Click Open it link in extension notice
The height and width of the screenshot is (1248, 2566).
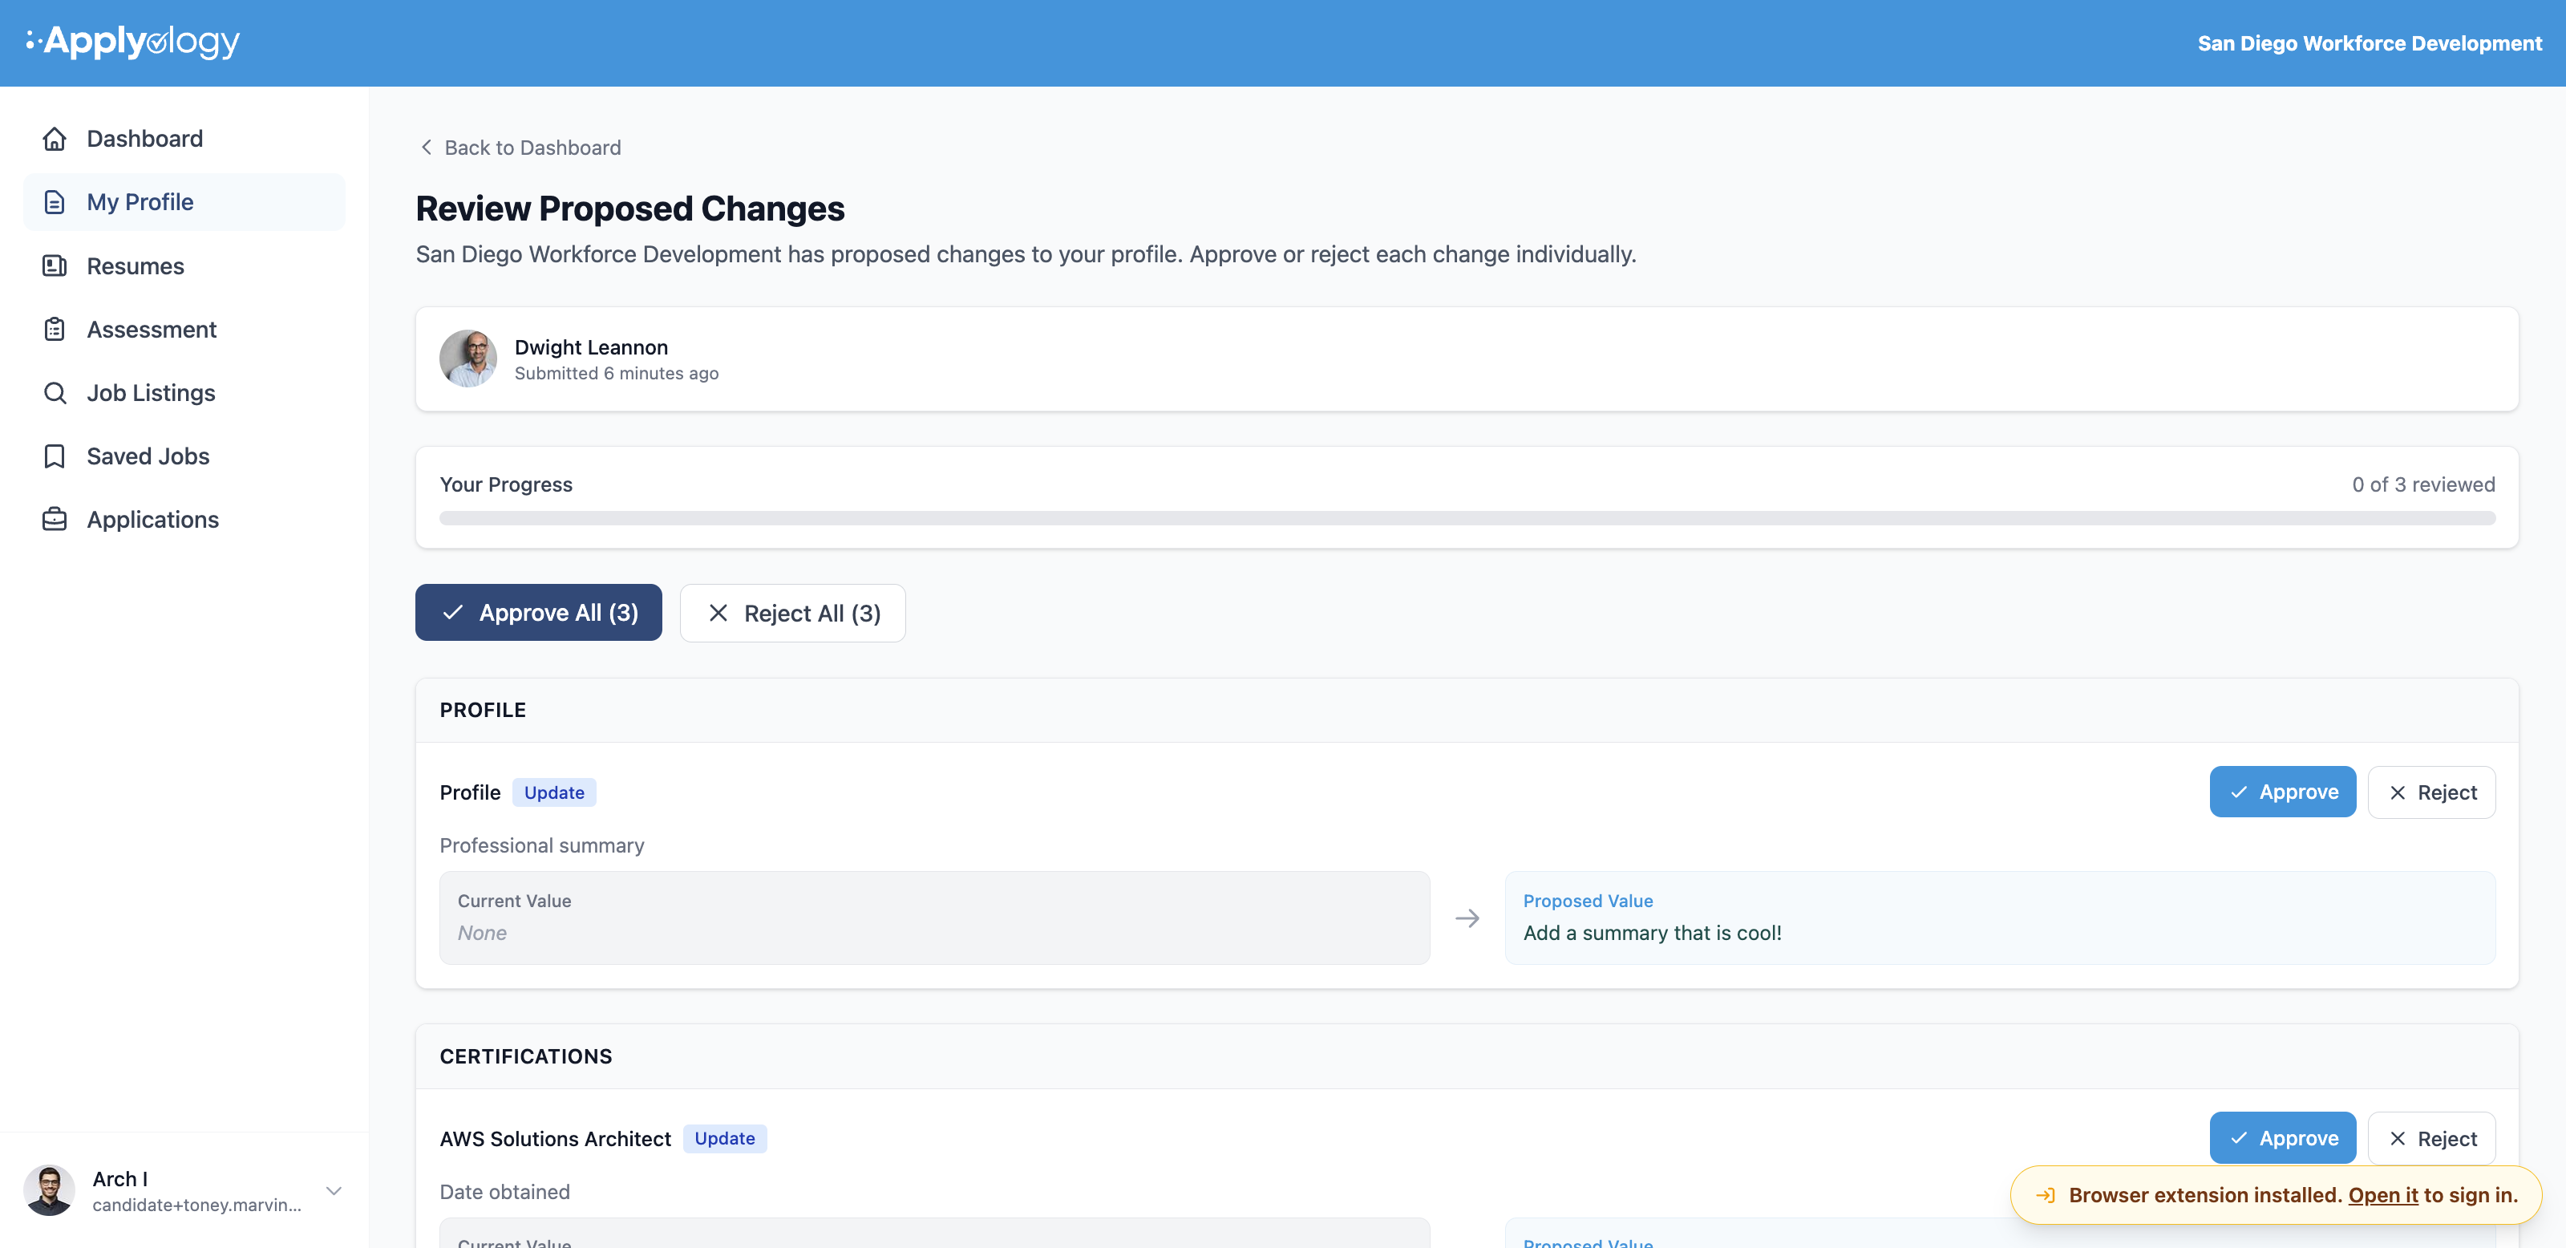click(2382, 1195)
